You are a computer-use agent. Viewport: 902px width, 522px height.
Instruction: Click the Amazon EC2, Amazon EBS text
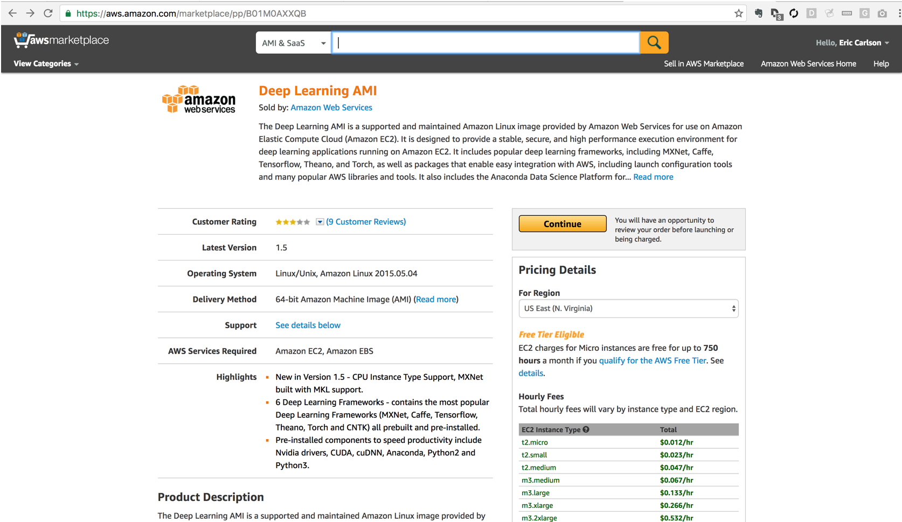point(324,351)
